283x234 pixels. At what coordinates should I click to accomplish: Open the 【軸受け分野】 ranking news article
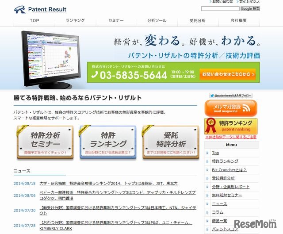118,211
